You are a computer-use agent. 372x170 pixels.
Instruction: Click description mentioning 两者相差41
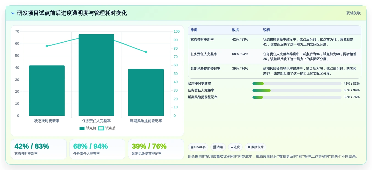[308, 42]
